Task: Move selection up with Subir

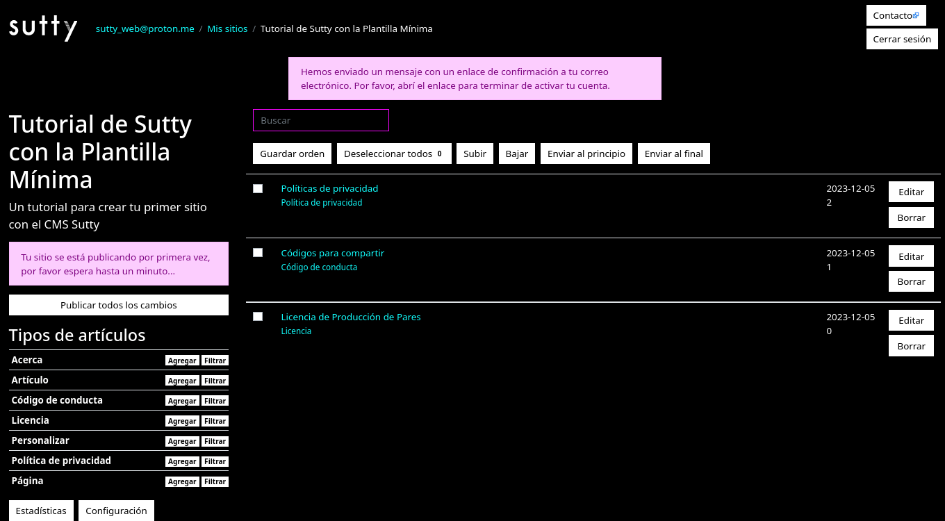Action: click(x=475, y=154)
